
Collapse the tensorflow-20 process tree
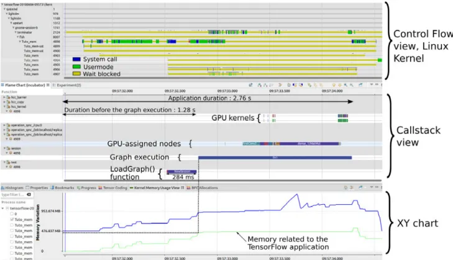(x=3, y=208)
